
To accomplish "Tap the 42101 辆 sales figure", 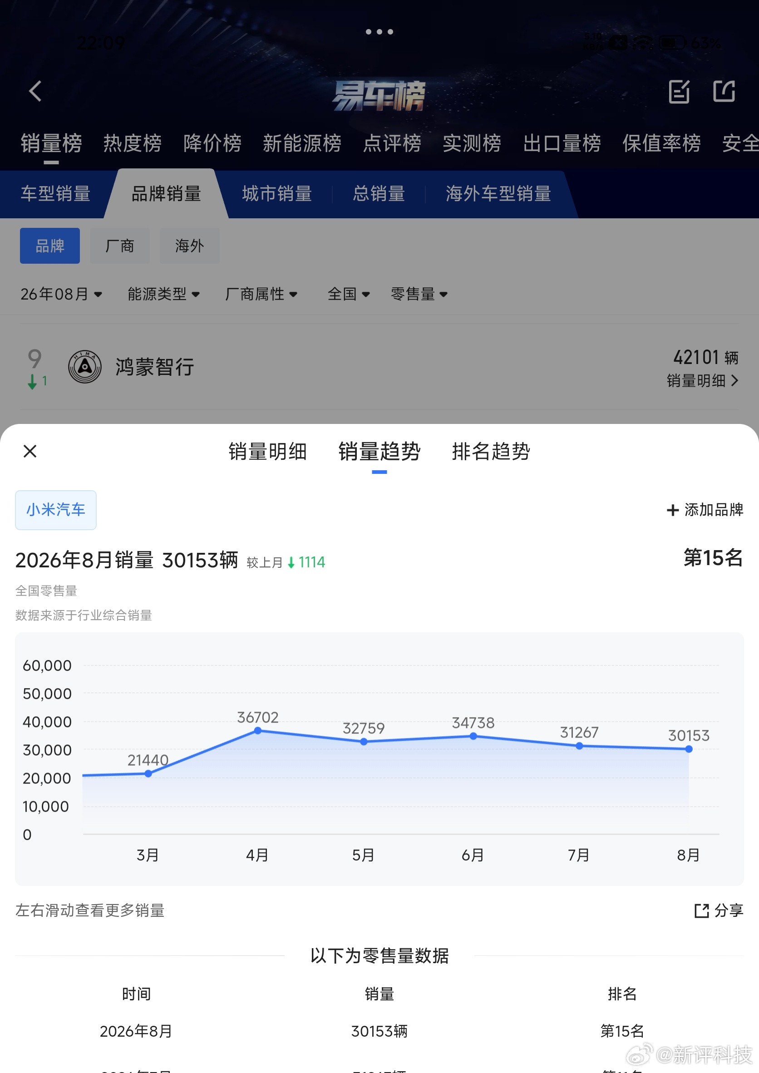I will 705,358.
